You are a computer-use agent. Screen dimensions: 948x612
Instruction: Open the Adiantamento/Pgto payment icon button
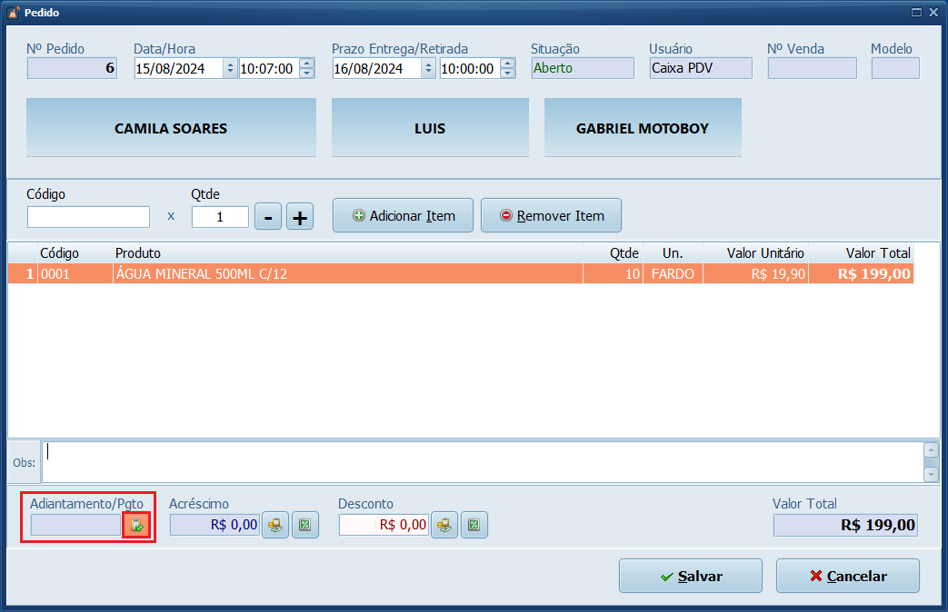click(x=136, y=525)
